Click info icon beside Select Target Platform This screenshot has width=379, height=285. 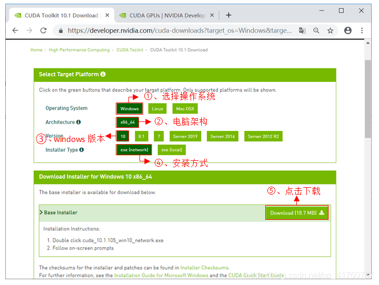pos(103,74)
